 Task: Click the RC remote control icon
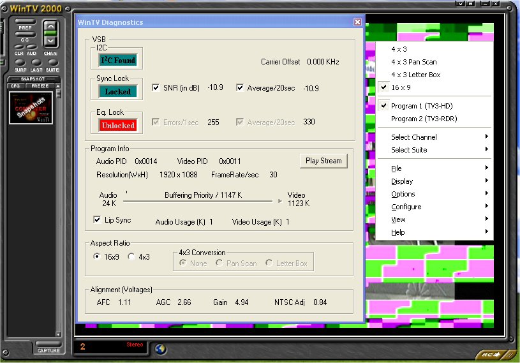tap(488, 354)
